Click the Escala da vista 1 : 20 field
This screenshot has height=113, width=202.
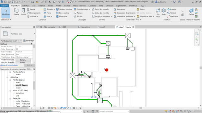coord(23,46)
